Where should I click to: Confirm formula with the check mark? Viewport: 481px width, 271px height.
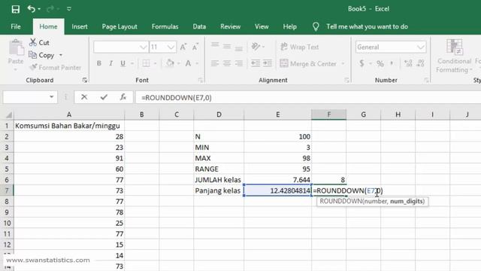104,97
